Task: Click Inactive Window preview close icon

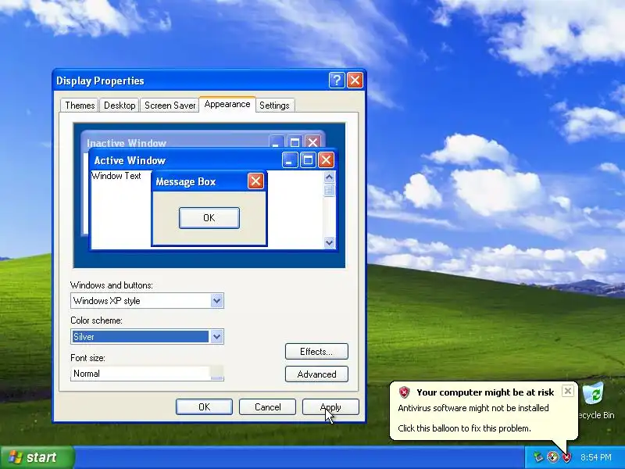Action: click(x=312, y=142)
